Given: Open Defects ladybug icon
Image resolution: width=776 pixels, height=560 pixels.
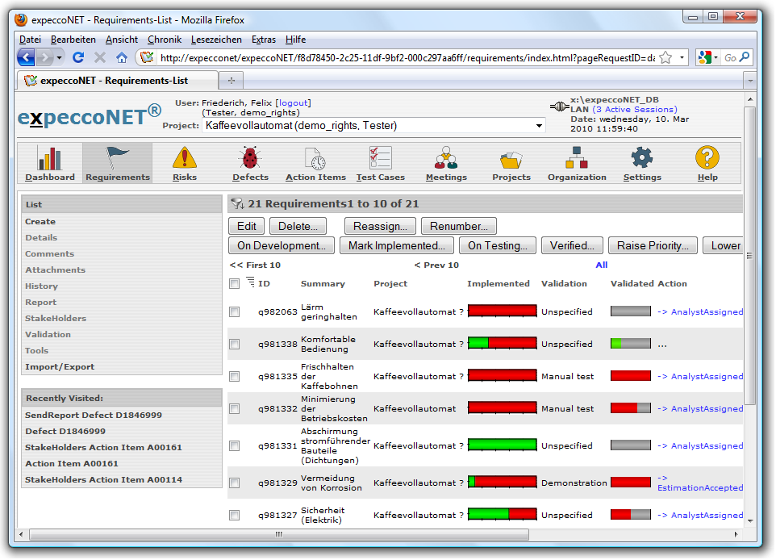Looking at the screenshot, I should click(250, 158).
